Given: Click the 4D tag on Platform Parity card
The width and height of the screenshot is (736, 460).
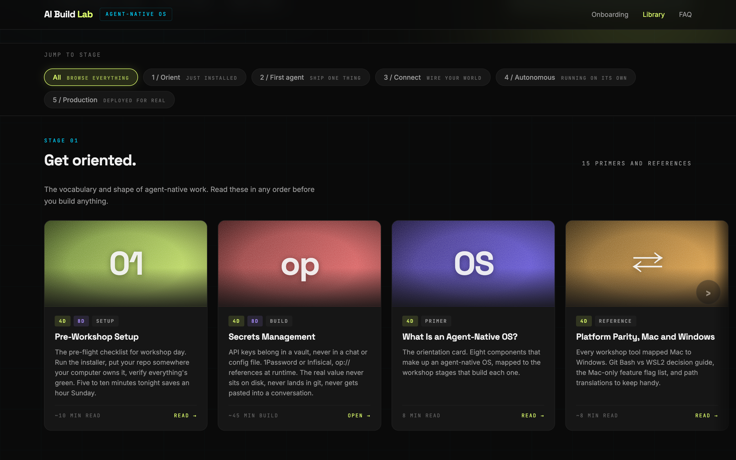Looking at the screenshot, I should 584,321.
